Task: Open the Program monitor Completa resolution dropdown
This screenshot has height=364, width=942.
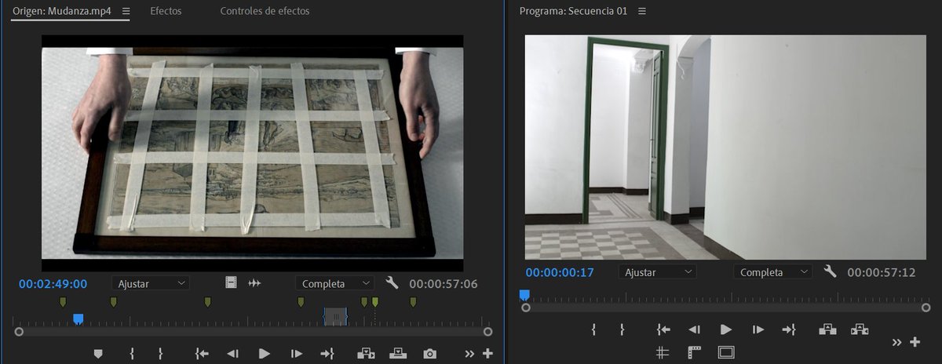Action: point(773,272)
